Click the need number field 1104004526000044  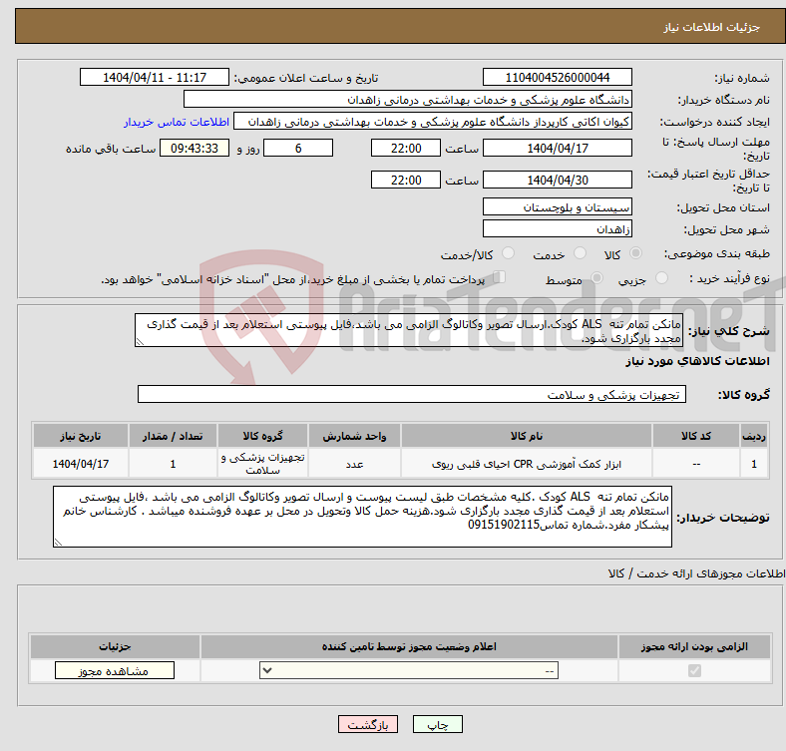[x=557, y=77]
